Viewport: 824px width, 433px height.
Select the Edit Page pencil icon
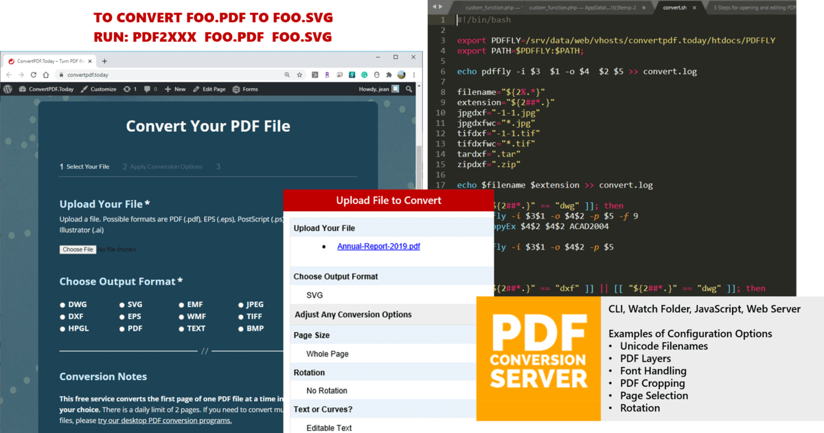[x=196, y=89]
